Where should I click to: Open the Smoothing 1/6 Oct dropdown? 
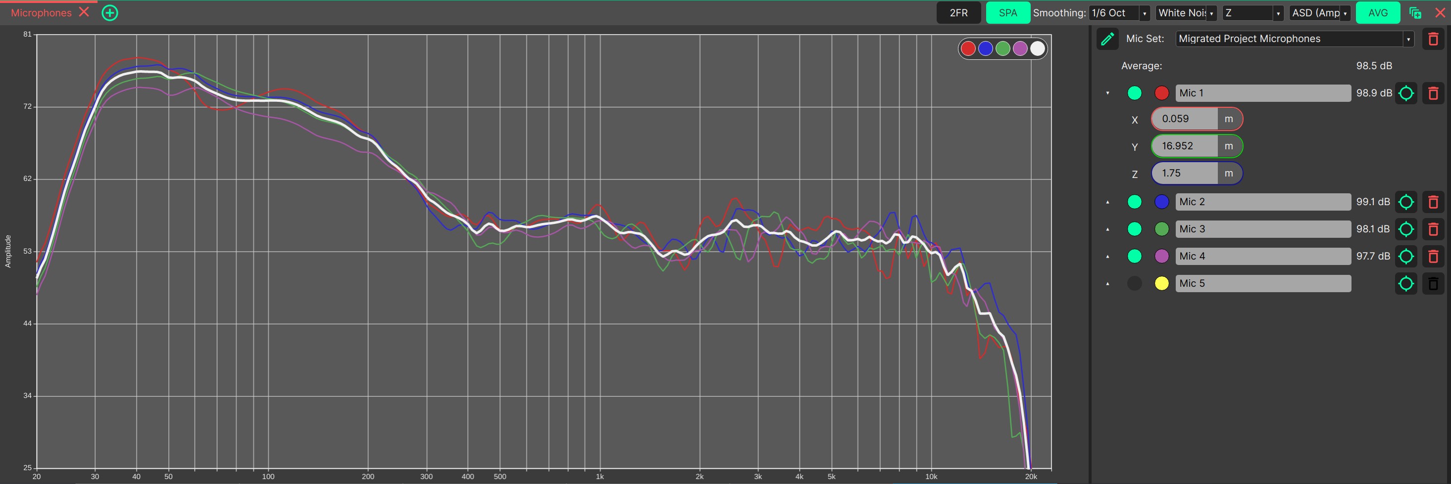click(x=1119, y=13)
